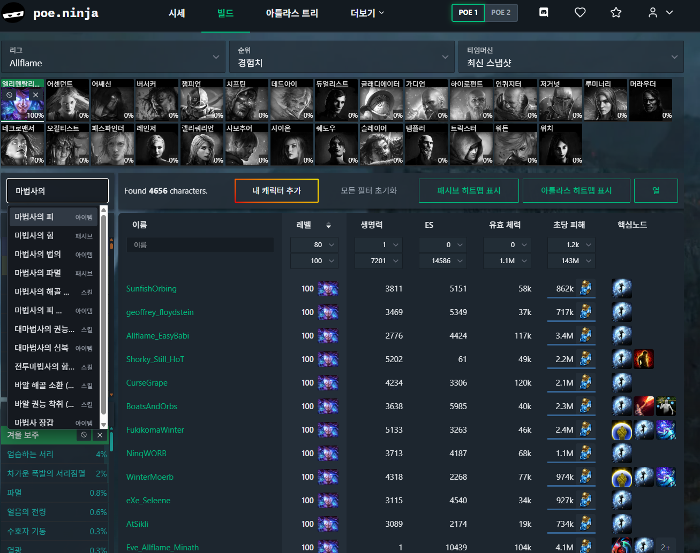Screen dimensions: 700x553
Task: Choose 마법사의 힘 from the suggestions
Action: click(54, 236)
